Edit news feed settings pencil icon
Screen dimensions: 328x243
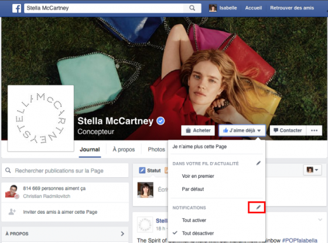coord(258,163)
